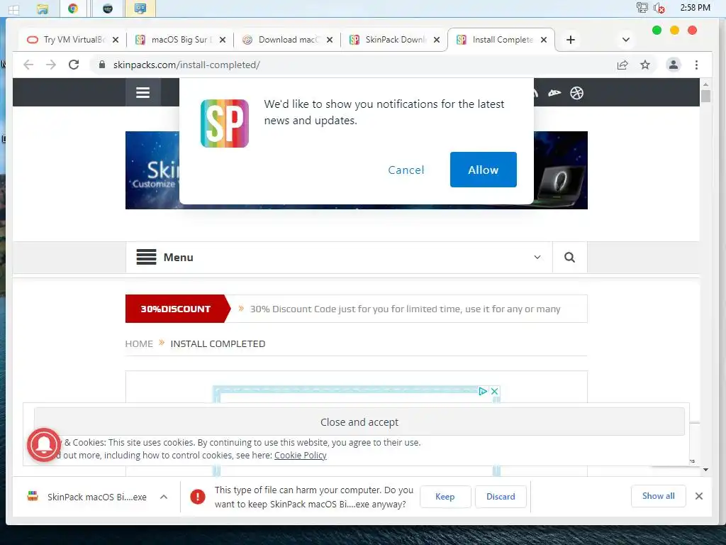
Task: Click the yellow window control button
Action: [x=675, y=30]
